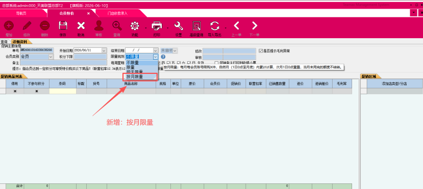Toggle the weekday 日 checkbox
The width and height of the screenshot is (423, 189).
(189, 63)
